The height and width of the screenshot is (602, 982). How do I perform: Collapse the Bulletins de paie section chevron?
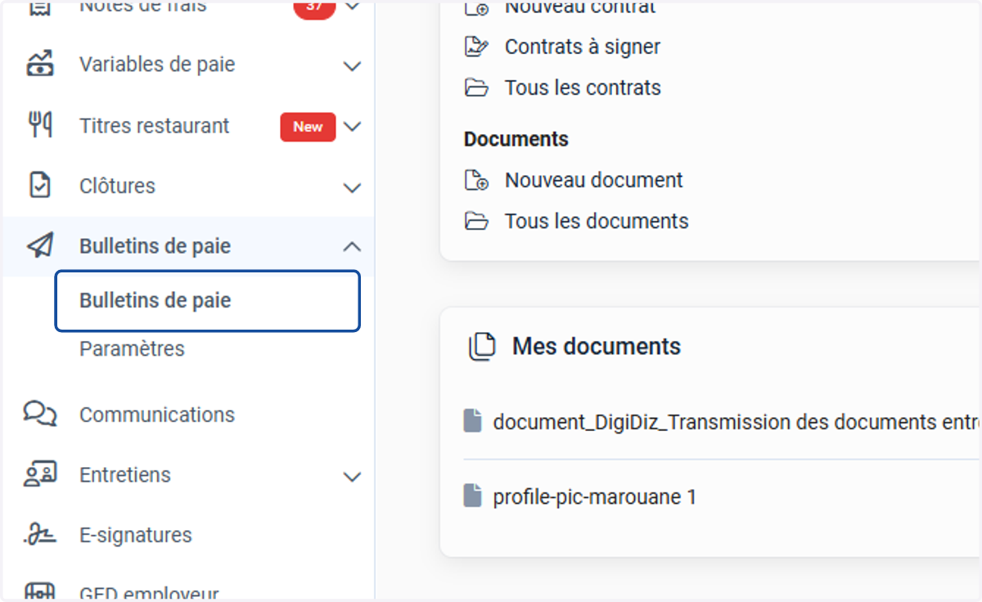(x=352, y=246)
